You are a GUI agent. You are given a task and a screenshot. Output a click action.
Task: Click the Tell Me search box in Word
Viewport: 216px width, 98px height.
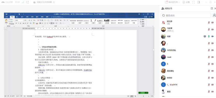57,17
